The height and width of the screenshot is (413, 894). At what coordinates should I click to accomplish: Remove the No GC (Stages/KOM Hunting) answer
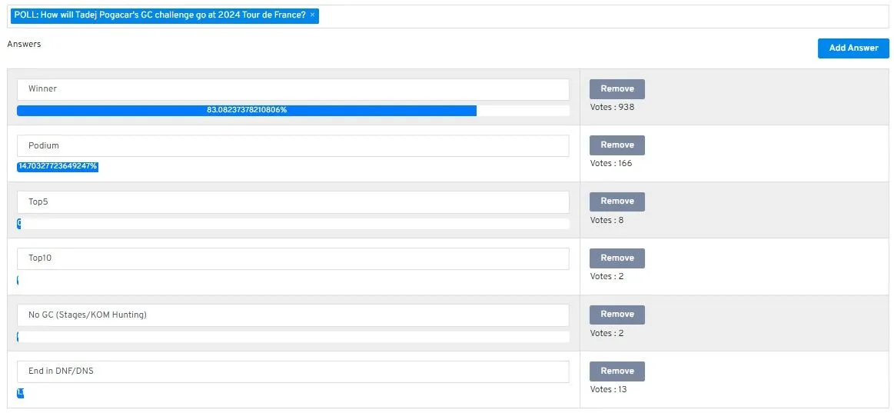pyautogui.click(x=617, y=315)
